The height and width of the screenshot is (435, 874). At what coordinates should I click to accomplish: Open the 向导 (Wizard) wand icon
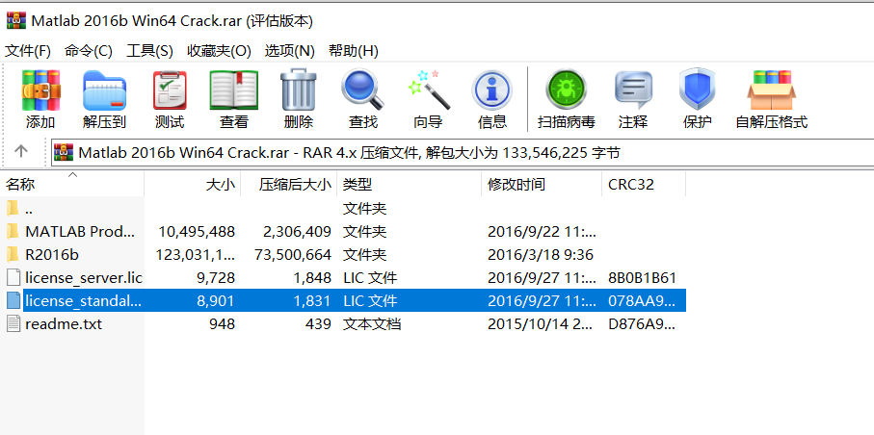(428, 90)
